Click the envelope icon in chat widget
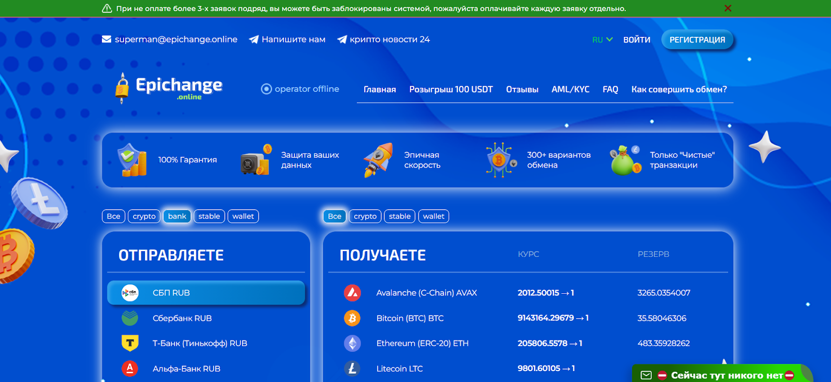Viewport: 831px width, 382px height. point(646,375)
